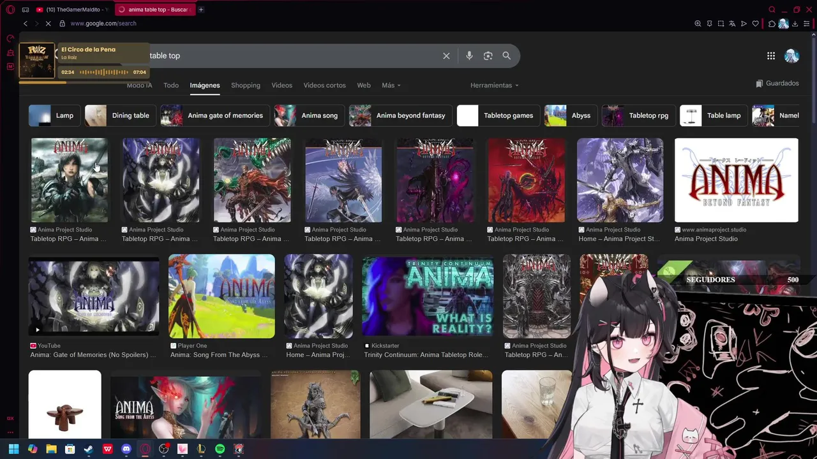Select the Videos search tab

281,85
